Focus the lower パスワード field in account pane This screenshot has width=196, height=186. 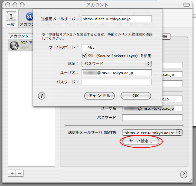(x=152, y=118)
